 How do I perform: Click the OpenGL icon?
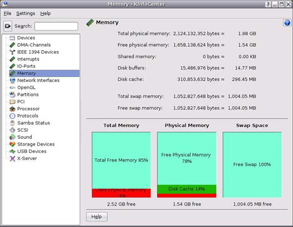click(x=12, y=87)
